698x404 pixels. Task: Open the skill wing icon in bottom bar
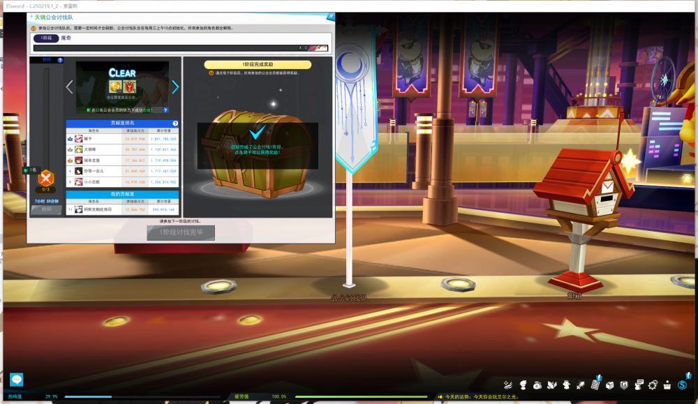click(508, 385)
